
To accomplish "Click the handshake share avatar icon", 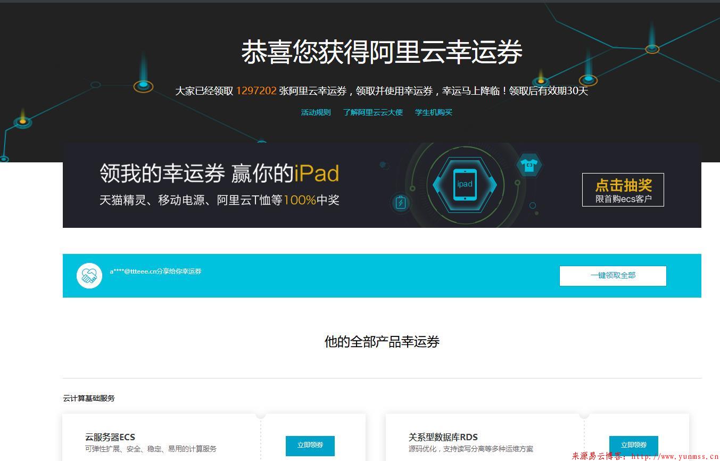I will click(89, 276).
